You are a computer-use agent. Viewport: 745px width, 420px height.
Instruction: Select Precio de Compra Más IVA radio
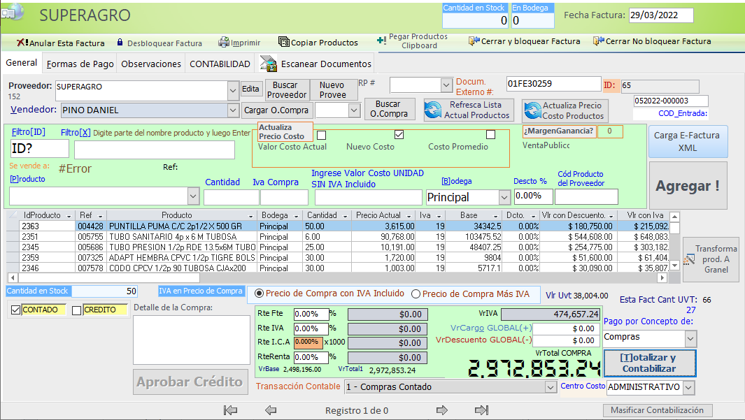coord(416,294)
